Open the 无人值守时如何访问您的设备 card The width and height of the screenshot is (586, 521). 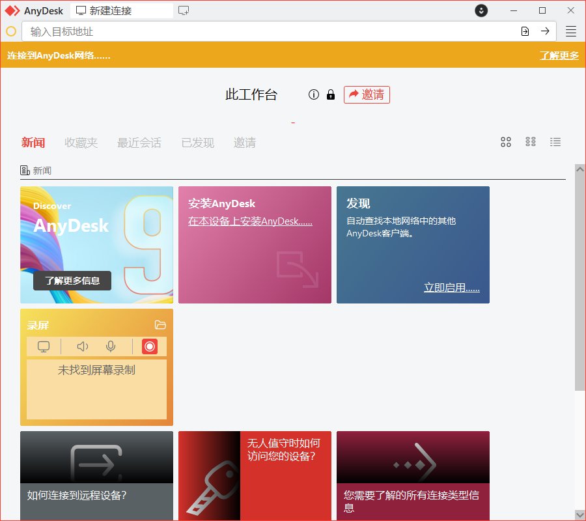[x=255, y=476]
